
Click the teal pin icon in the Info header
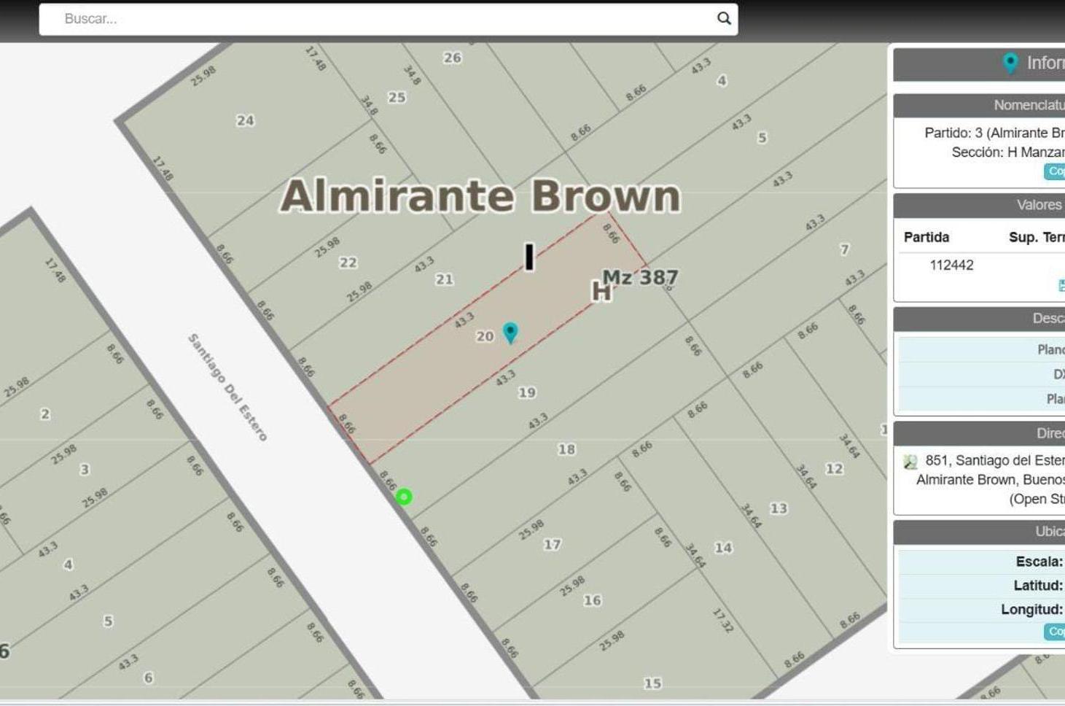[x=1010, y=63]
